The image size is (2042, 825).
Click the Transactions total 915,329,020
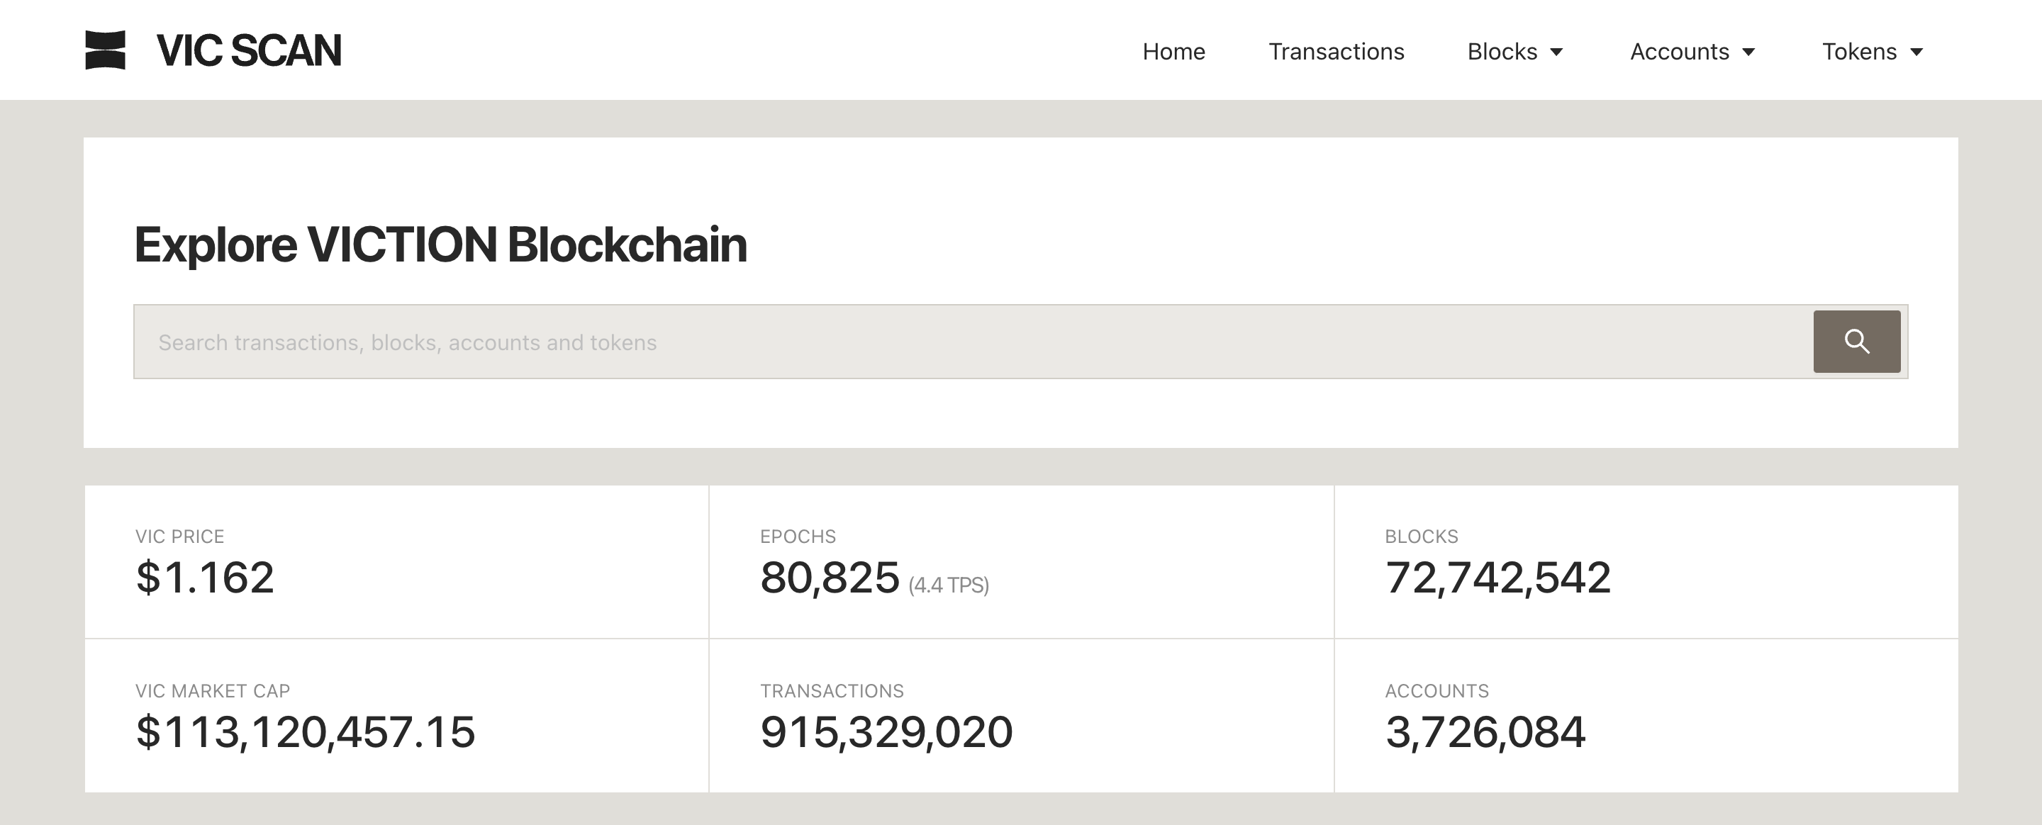tap(886, 731)
